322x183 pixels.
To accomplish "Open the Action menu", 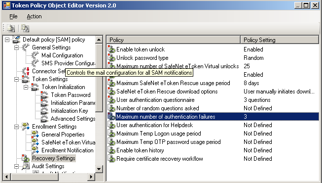I will point(34,16).
